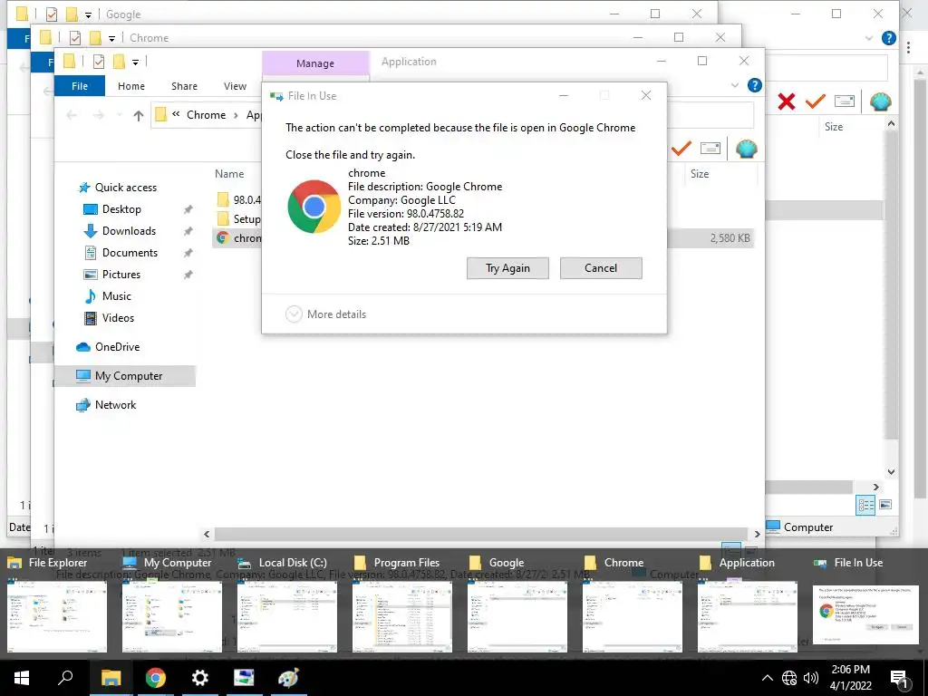
Task: Select the 98.0.4 folder row
Action: 237,199
